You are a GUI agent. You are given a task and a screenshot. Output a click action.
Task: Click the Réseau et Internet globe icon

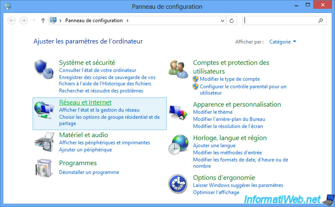point(44,110)
